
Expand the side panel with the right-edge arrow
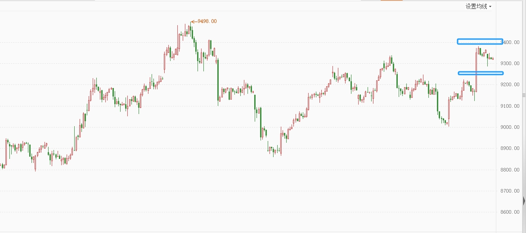524,201
